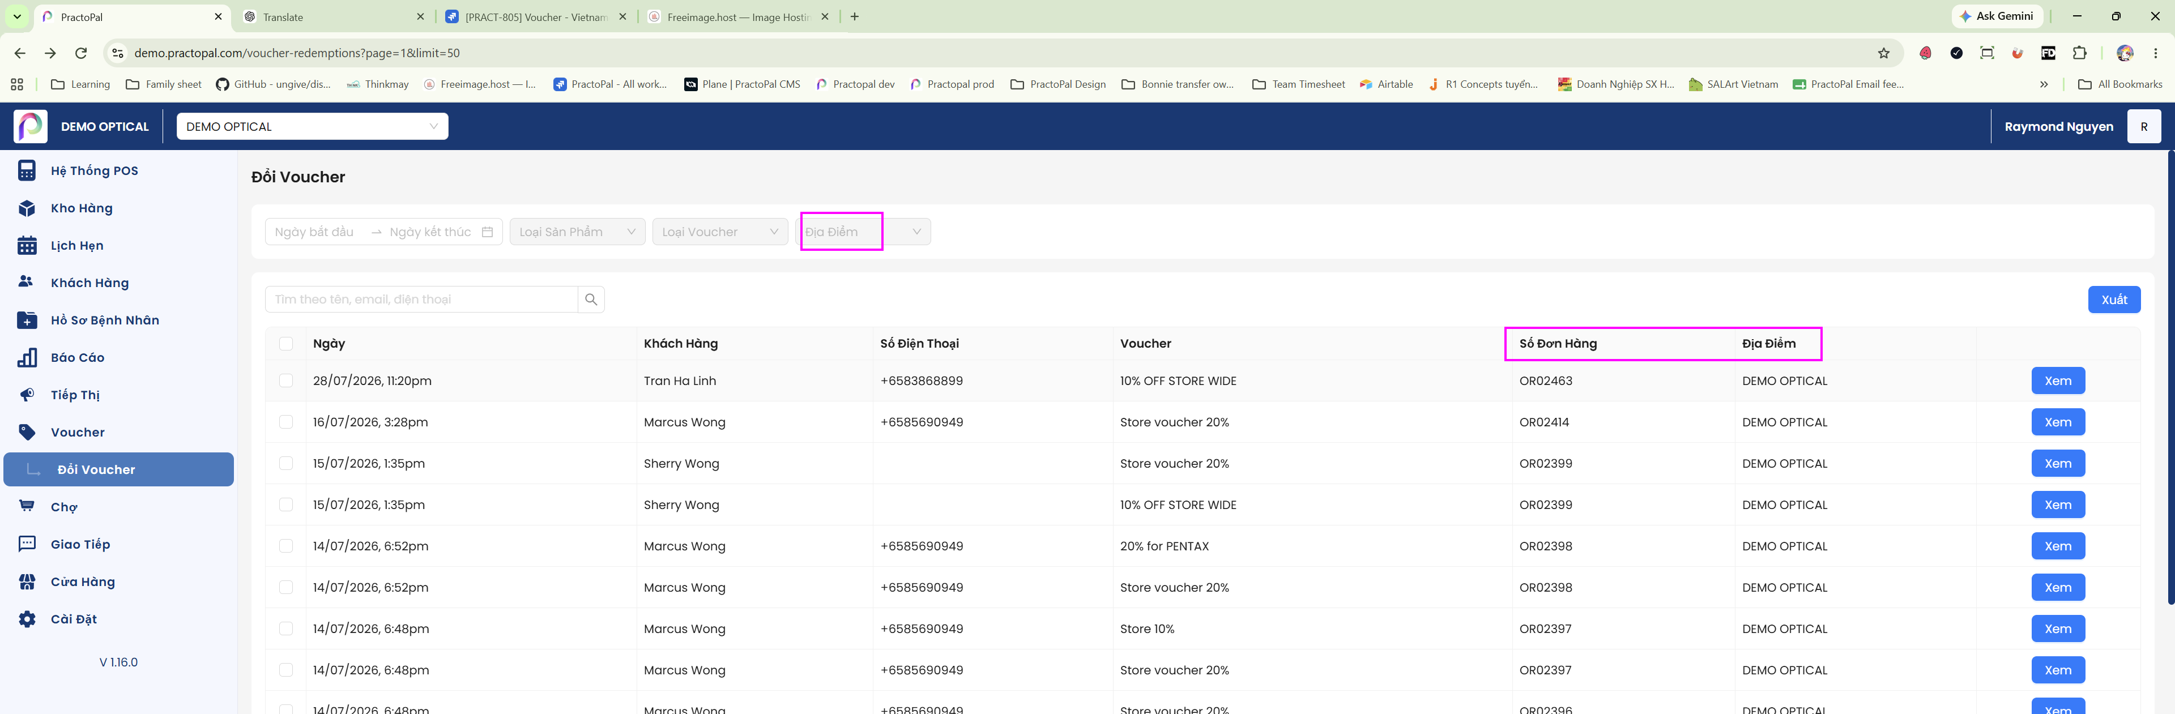Image resolution: width=2175 pixels, height=714 pixels.
Task: Click the Khách Hàng people icon
Action: (x=26, y=282)
